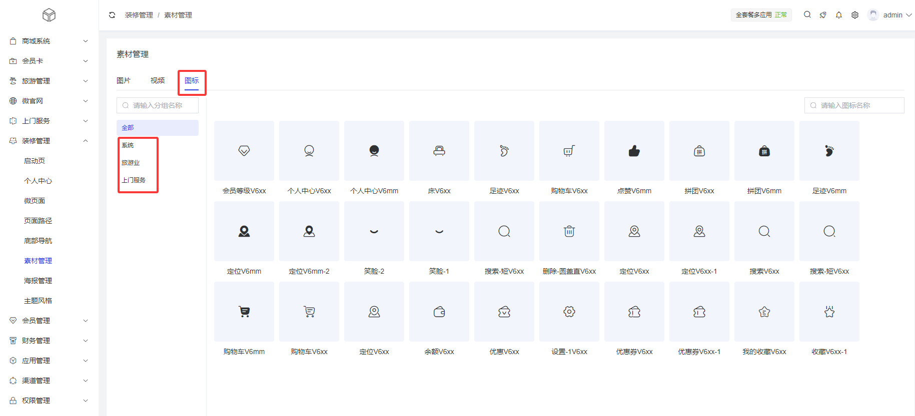Open 启动页 in the sidebar submenu
915x416 pixels.
[x=35, y=161]
